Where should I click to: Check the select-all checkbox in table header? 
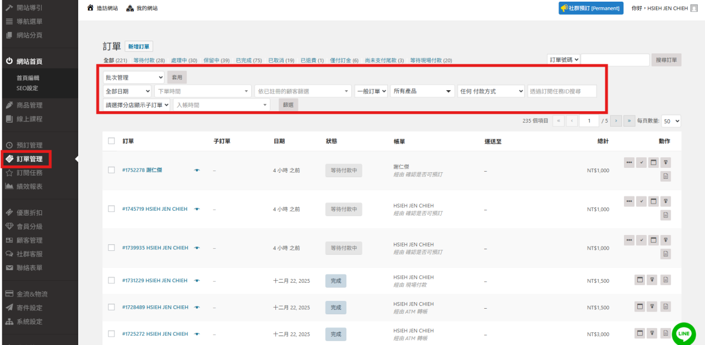111,141
